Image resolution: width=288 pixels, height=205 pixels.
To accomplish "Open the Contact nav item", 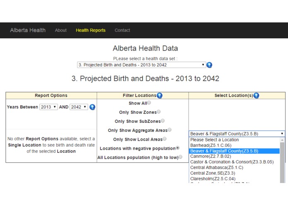I will click(122, 30).
